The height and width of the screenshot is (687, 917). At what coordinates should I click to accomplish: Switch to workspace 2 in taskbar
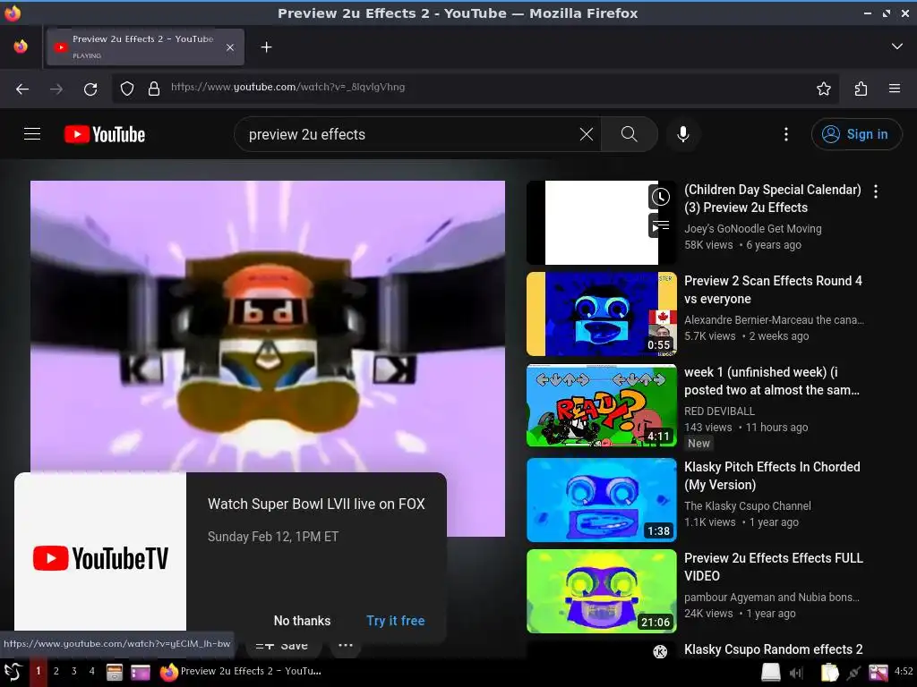point(56,671)
